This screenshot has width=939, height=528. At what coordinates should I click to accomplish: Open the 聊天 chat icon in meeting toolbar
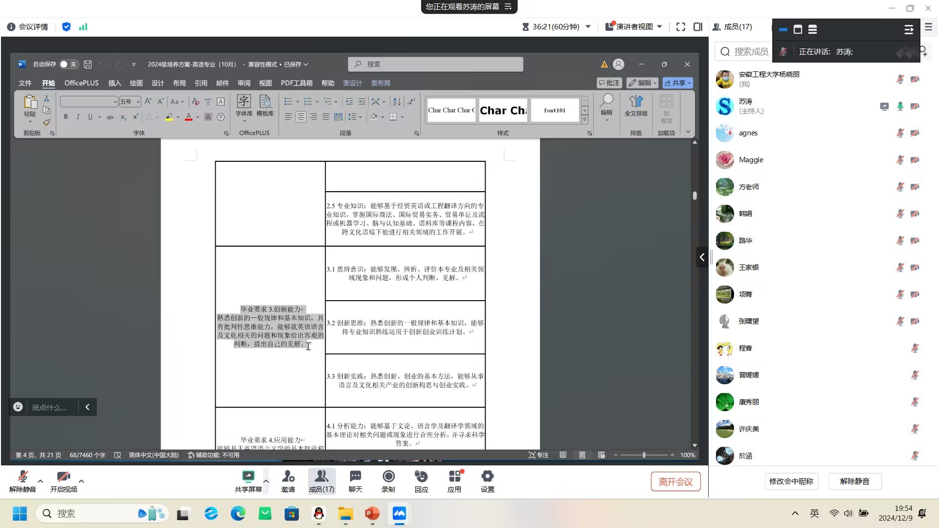click(356, 482)
